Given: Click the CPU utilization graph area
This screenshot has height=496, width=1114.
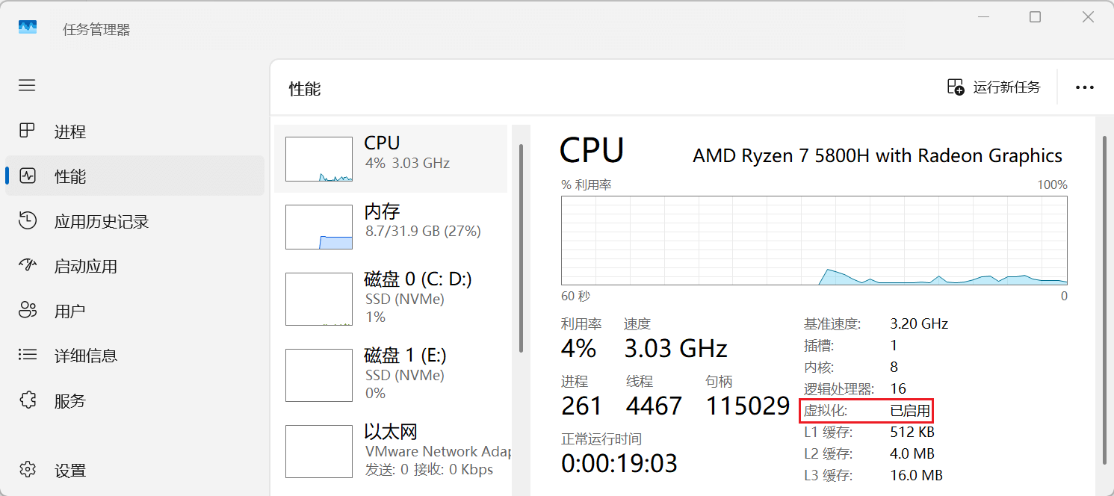Looking at the screenshot, I should (814, 241).
